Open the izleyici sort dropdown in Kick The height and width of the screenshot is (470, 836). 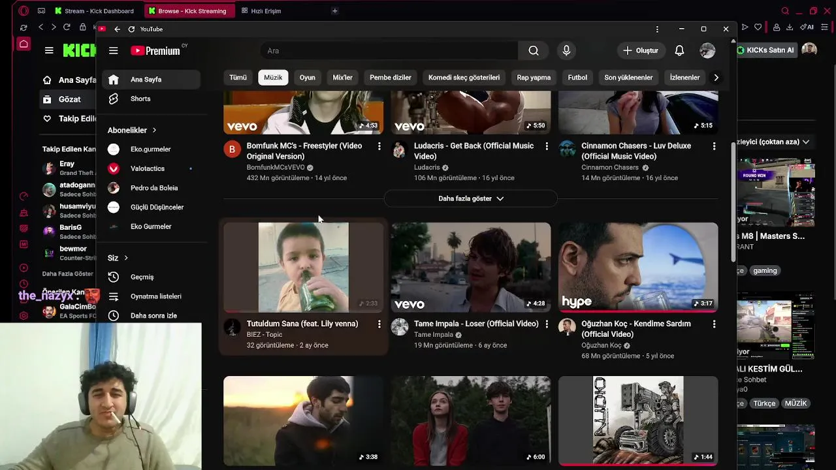click(x=773, y=142)
